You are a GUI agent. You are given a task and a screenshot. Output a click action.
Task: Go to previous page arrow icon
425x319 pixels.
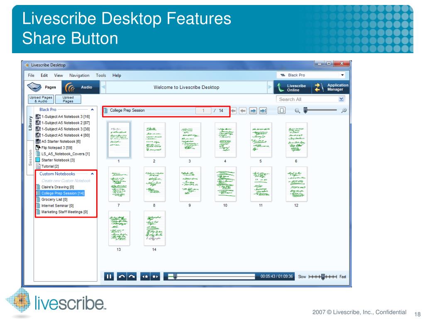click(243, 110)
